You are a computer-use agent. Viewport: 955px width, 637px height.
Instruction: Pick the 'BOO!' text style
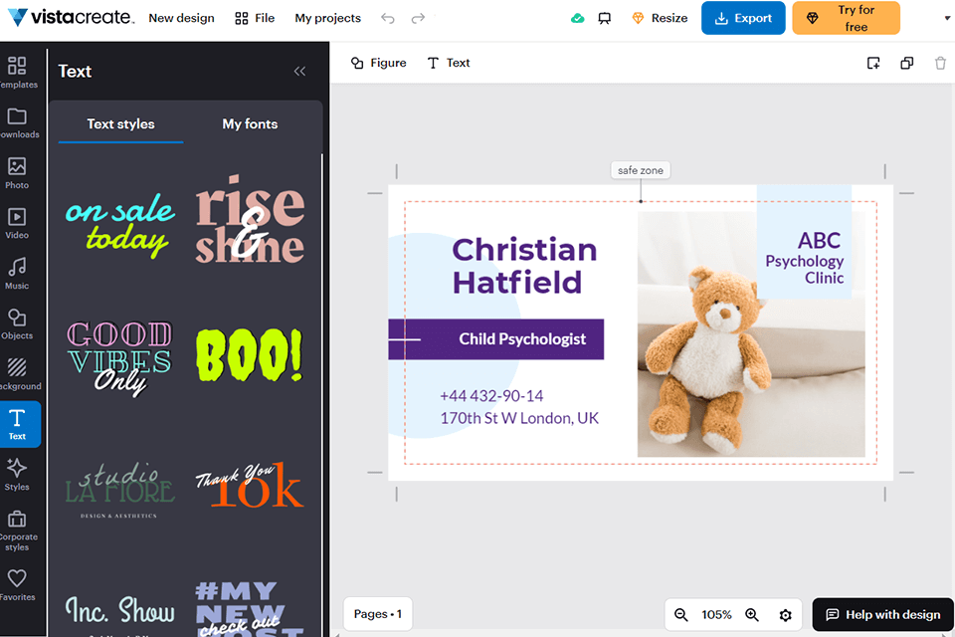tap(249, 355)
